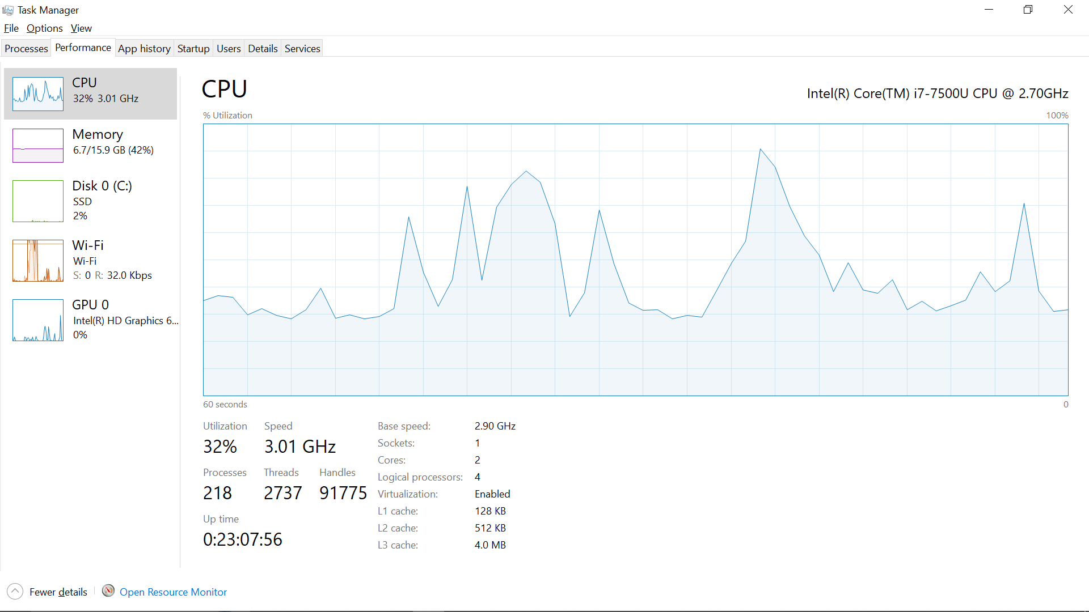Viewport: 1089px width, 612px height.
Task: Open the File menu
Action: pyautogui.click(x=11, y=28)
